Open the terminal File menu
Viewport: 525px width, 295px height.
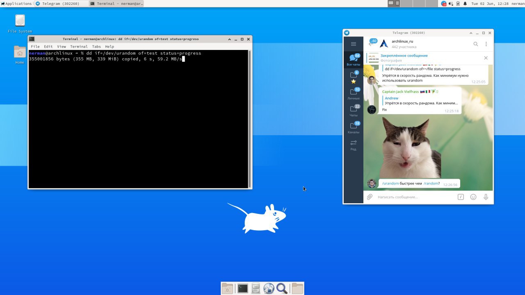(x=35, y=47)
